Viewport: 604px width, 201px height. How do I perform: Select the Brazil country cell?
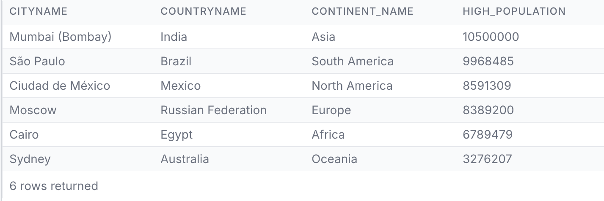[x=176, y=62]
